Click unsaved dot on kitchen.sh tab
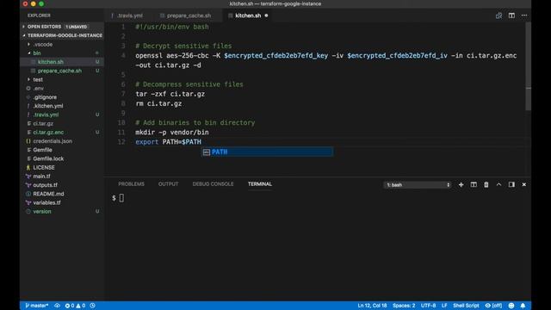The height and width of the screenshot is (310, 551). [x=266, y=15]
